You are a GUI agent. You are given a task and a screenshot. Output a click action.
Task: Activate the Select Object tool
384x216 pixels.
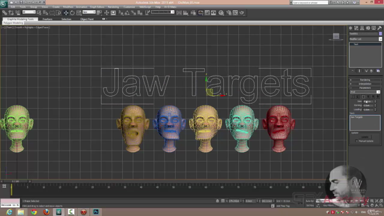point(39,13)
